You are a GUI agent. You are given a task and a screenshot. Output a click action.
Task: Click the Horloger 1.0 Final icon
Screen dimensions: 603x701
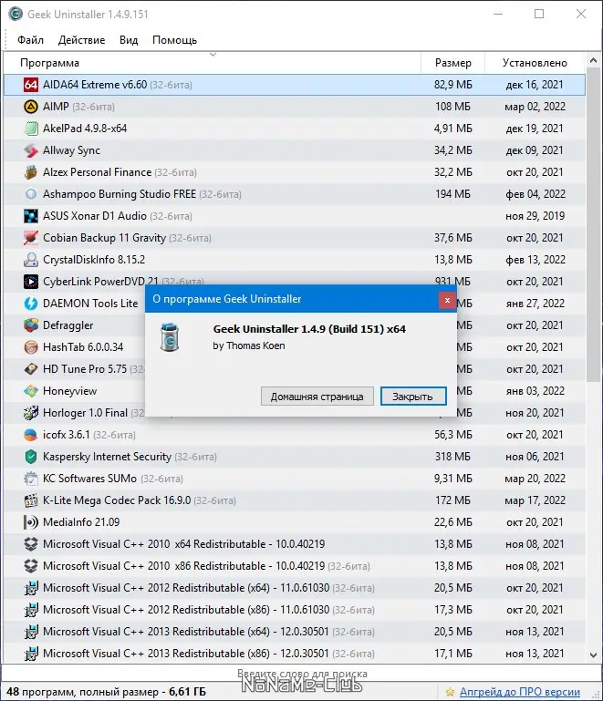pos(30,413)
